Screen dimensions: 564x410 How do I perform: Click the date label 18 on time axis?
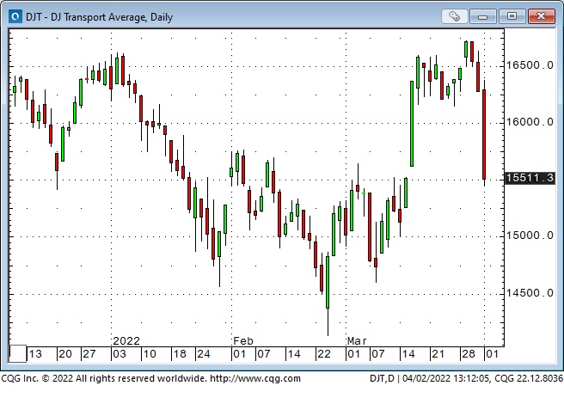180,354
